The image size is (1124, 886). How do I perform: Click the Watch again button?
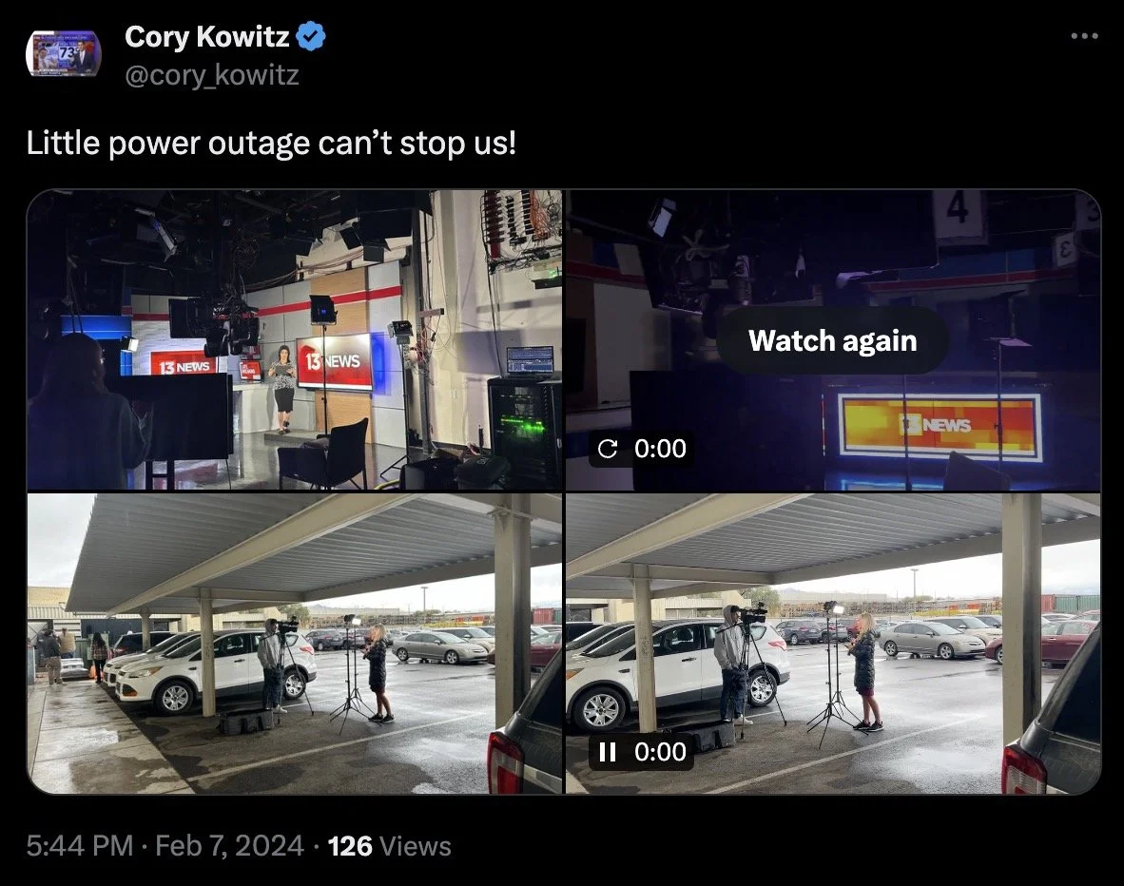pos(833,340)
